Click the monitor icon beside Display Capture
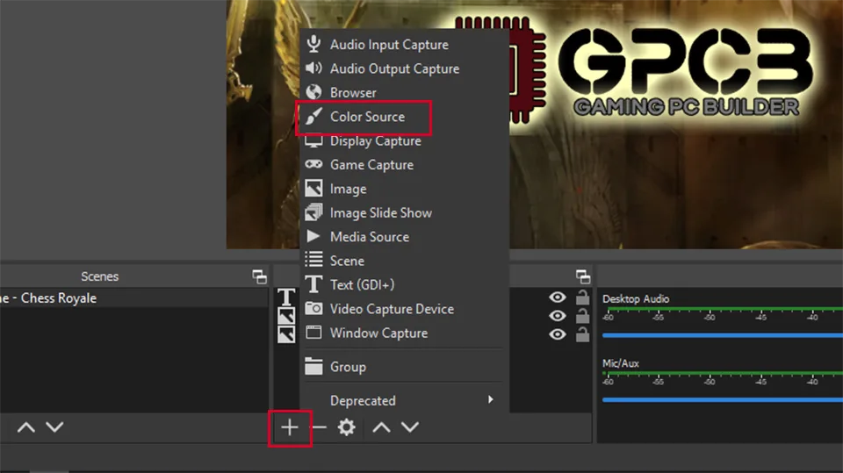Screen dimensions: 843x473 (x=313, y=140)
